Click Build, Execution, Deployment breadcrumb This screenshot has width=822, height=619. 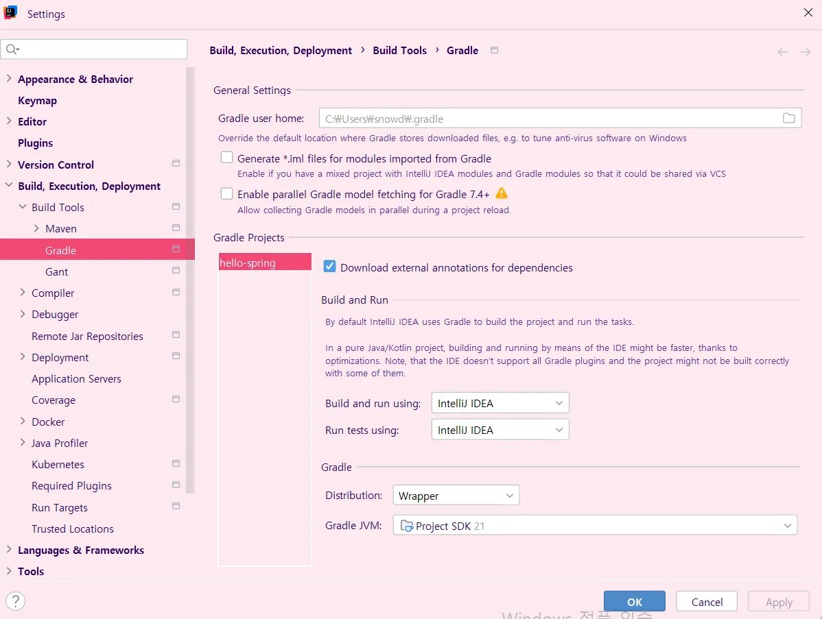click(x=281, y=50)
